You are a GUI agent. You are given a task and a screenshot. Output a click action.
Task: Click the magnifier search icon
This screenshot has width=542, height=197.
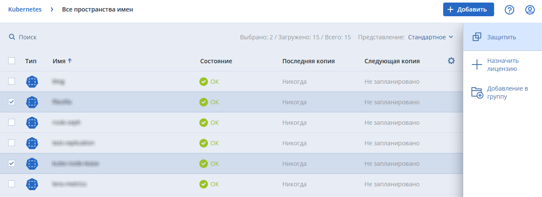click(x=12, y=37)
